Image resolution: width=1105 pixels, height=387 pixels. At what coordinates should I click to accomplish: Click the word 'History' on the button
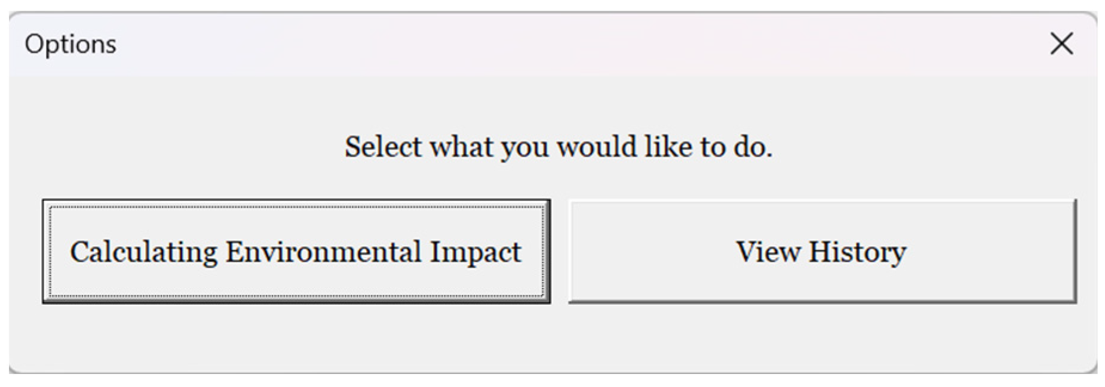(x=857, y=252)
